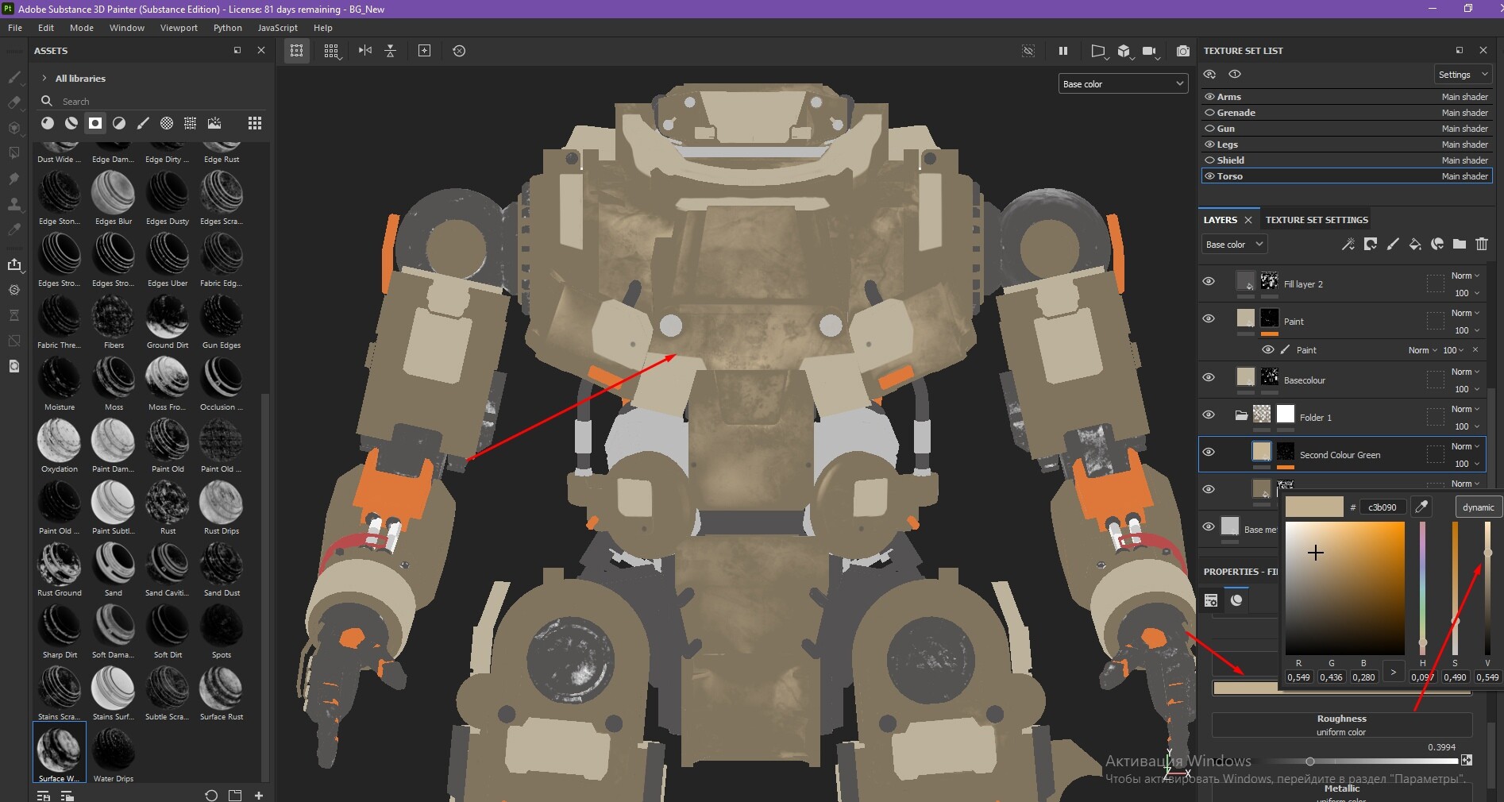Pause rendering with the pause icon
Screen dimensions: 1504x802
1062,51
